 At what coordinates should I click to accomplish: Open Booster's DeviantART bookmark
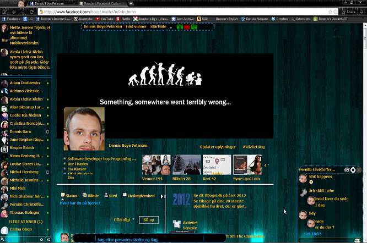pyautogui.click(x=331, y=19)
